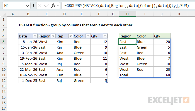Viewport: 195px width, 111px height.
Task: Expand dropdown arrow next to fx button
Action: click(58, 6)
